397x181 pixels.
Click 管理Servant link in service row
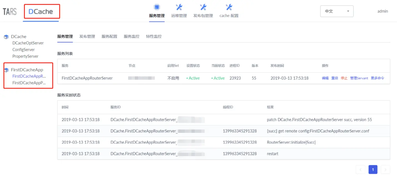[x=359, y=78]
